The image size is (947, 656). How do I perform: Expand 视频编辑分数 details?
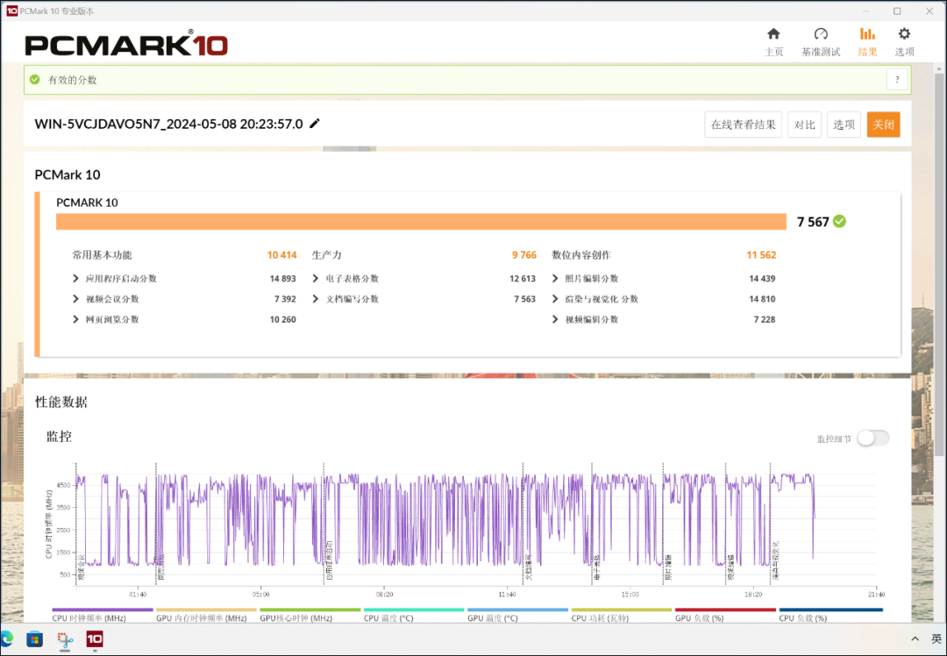click(555, 319)
